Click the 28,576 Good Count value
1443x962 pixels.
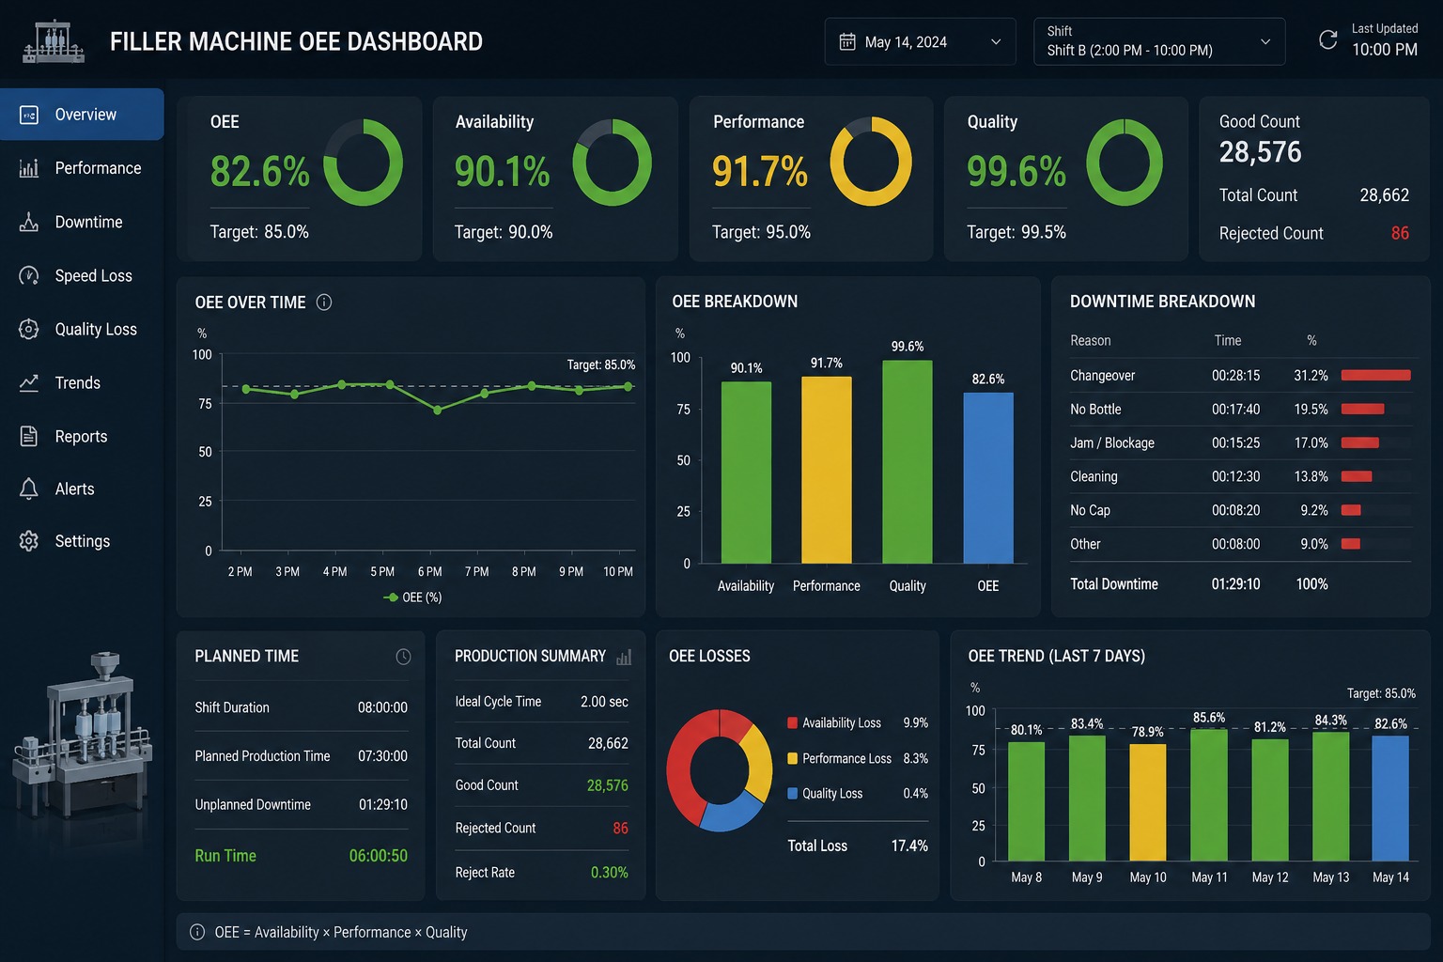pyautogui.click(x=1260, y=152)
